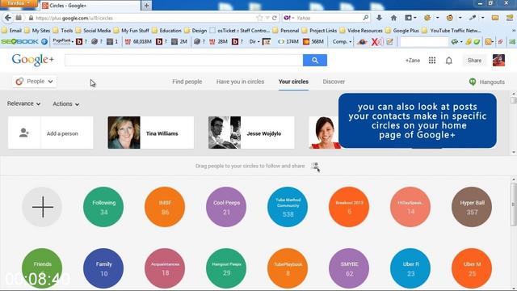Click the red X toolbar icon

[x=375, y=41]
